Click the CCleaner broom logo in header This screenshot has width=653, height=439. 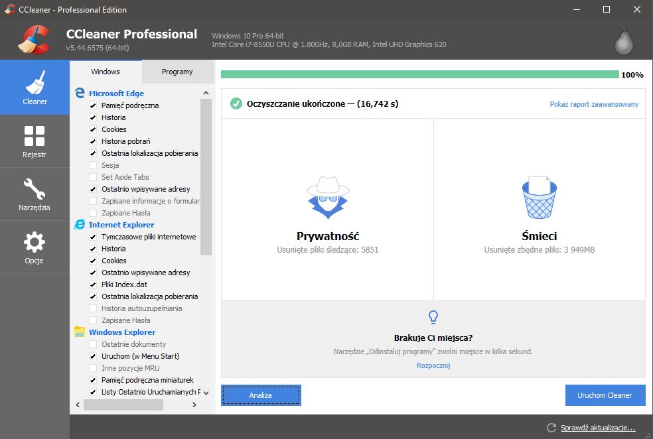34,40
